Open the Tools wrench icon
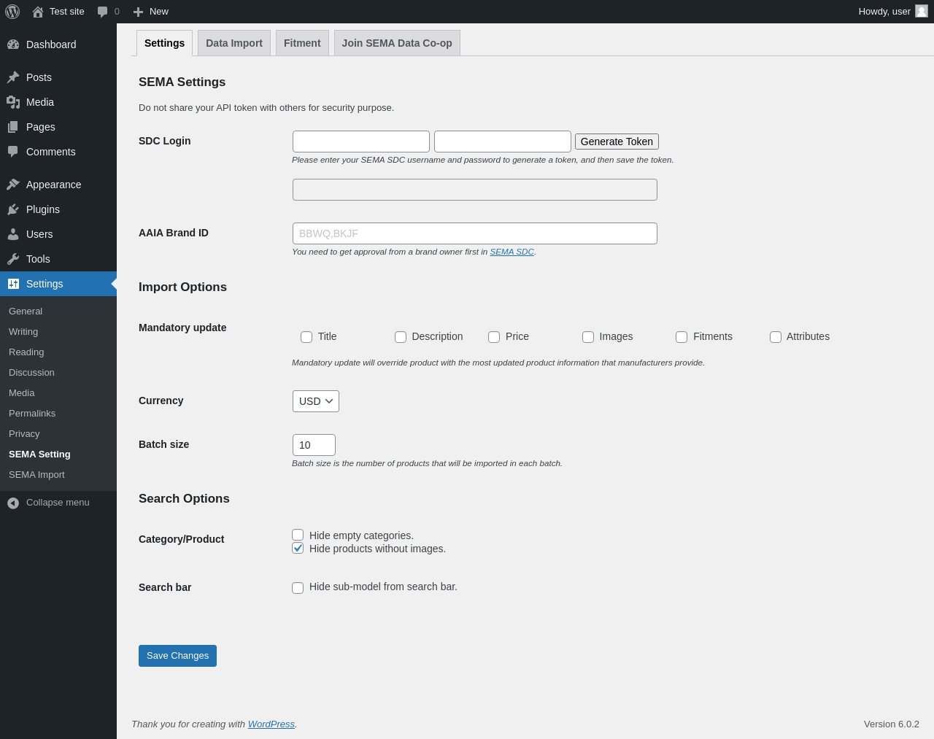This screenshot has height=739, width=934. click(13, 259)
